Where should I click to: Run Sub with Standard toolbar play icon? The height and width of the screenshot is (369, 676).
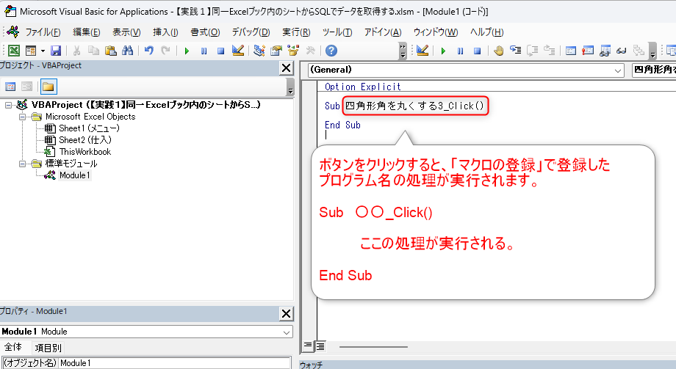click(187, 51)
